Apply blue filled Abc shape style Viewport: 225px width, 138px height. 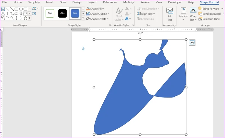click(75, 13)
